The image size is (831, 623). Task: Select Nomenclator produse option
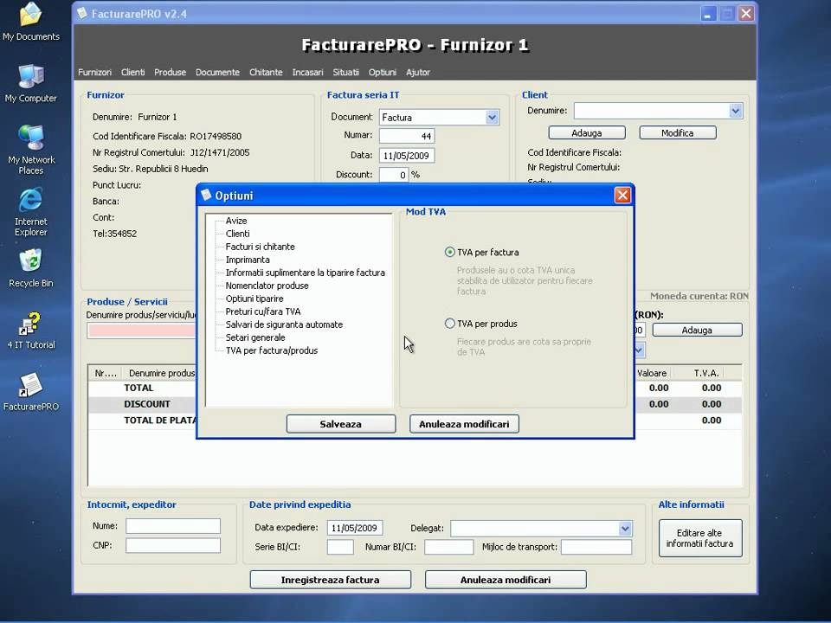[267, 286]
